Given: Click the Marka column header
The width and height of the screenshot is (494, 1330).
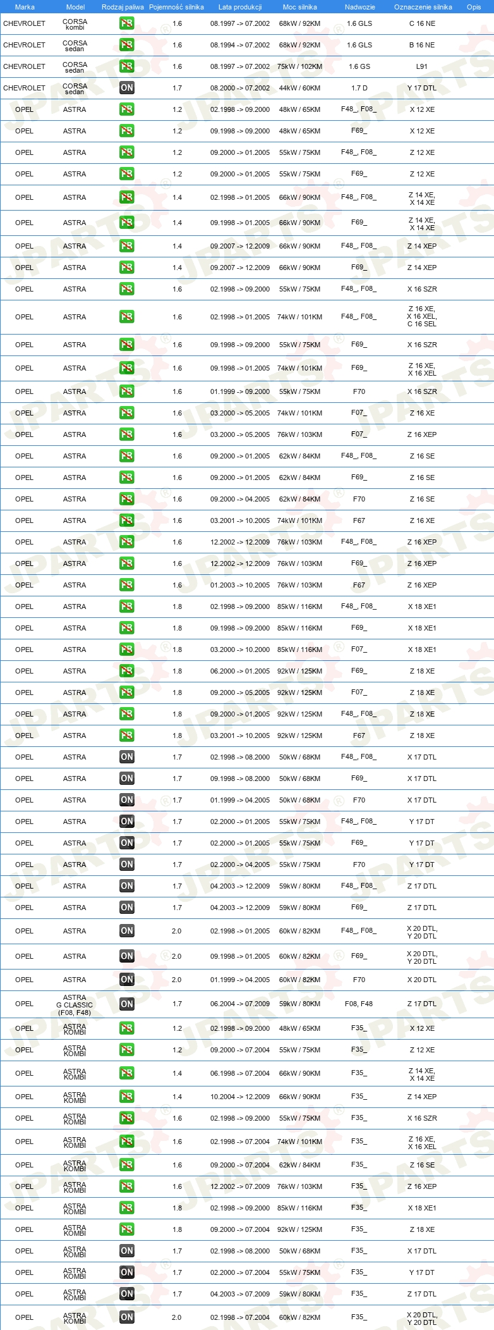Looking at the screenshot, I should click(x=25, y=7).
